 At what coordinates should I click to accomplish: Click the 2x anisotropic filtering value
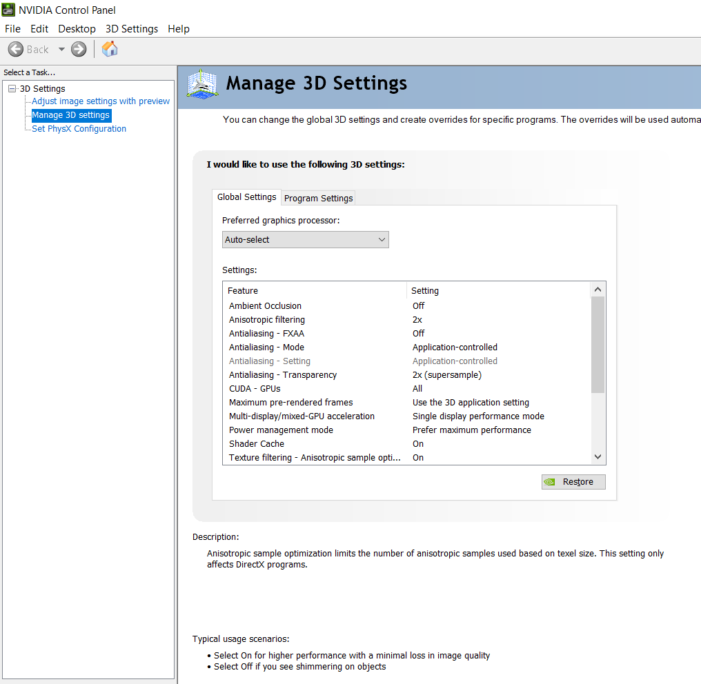pos(417,319)
